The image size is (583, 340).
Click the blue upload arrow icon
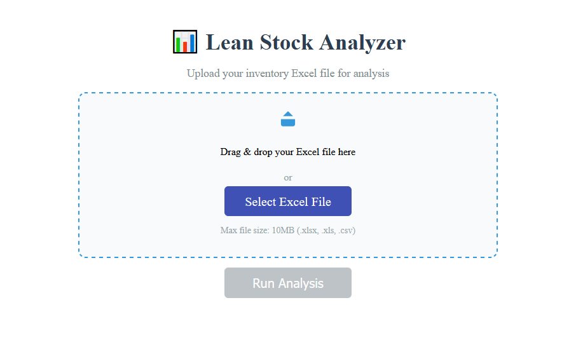point(288,119)
